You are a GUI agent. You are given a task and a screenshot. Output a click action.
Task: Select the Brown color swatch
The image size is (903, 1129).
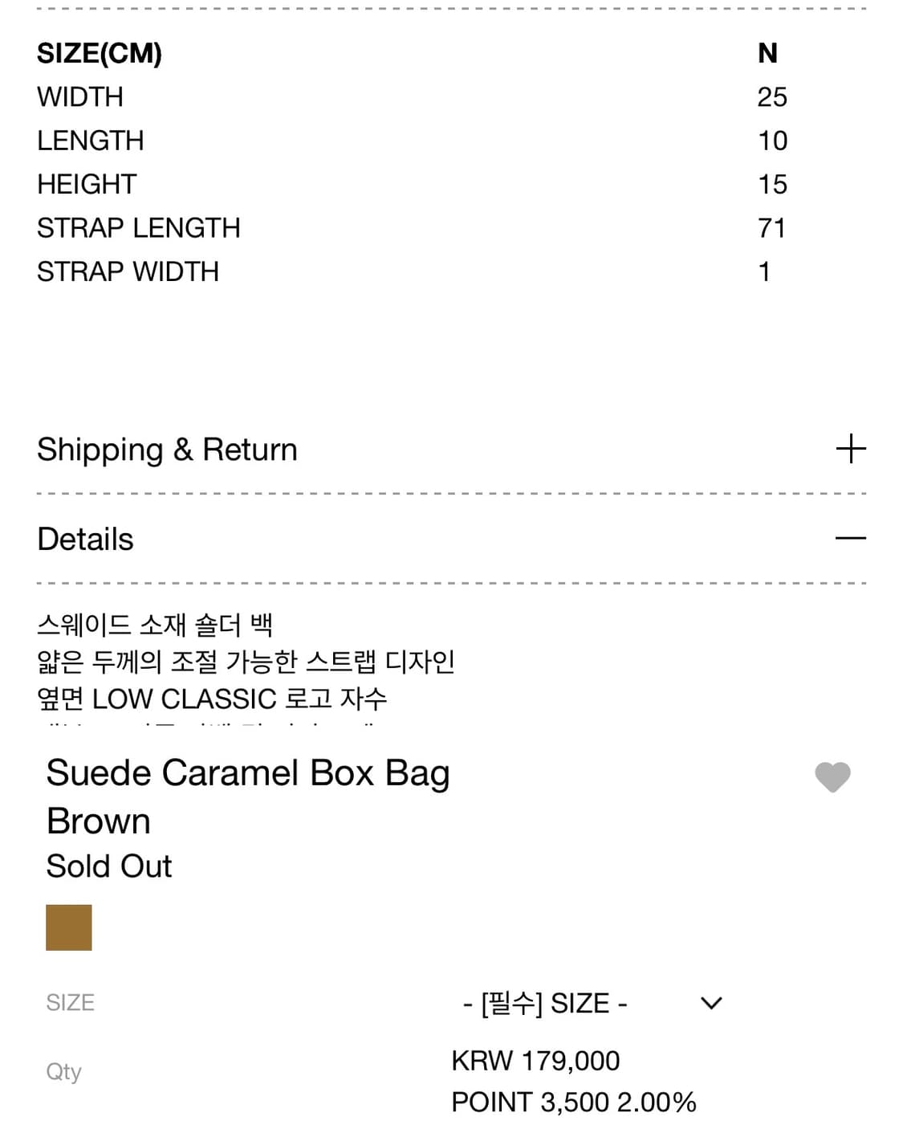69,927
